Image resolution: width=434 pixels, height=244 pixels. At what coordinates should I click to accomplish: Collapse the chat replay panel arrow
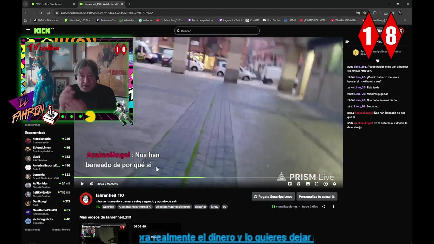click(x=347, y=41)
